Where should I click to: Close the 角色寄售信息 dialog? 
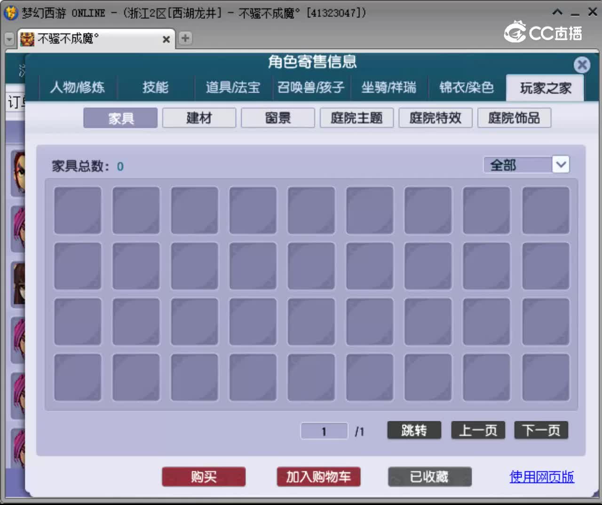click(x=582, y=64)
